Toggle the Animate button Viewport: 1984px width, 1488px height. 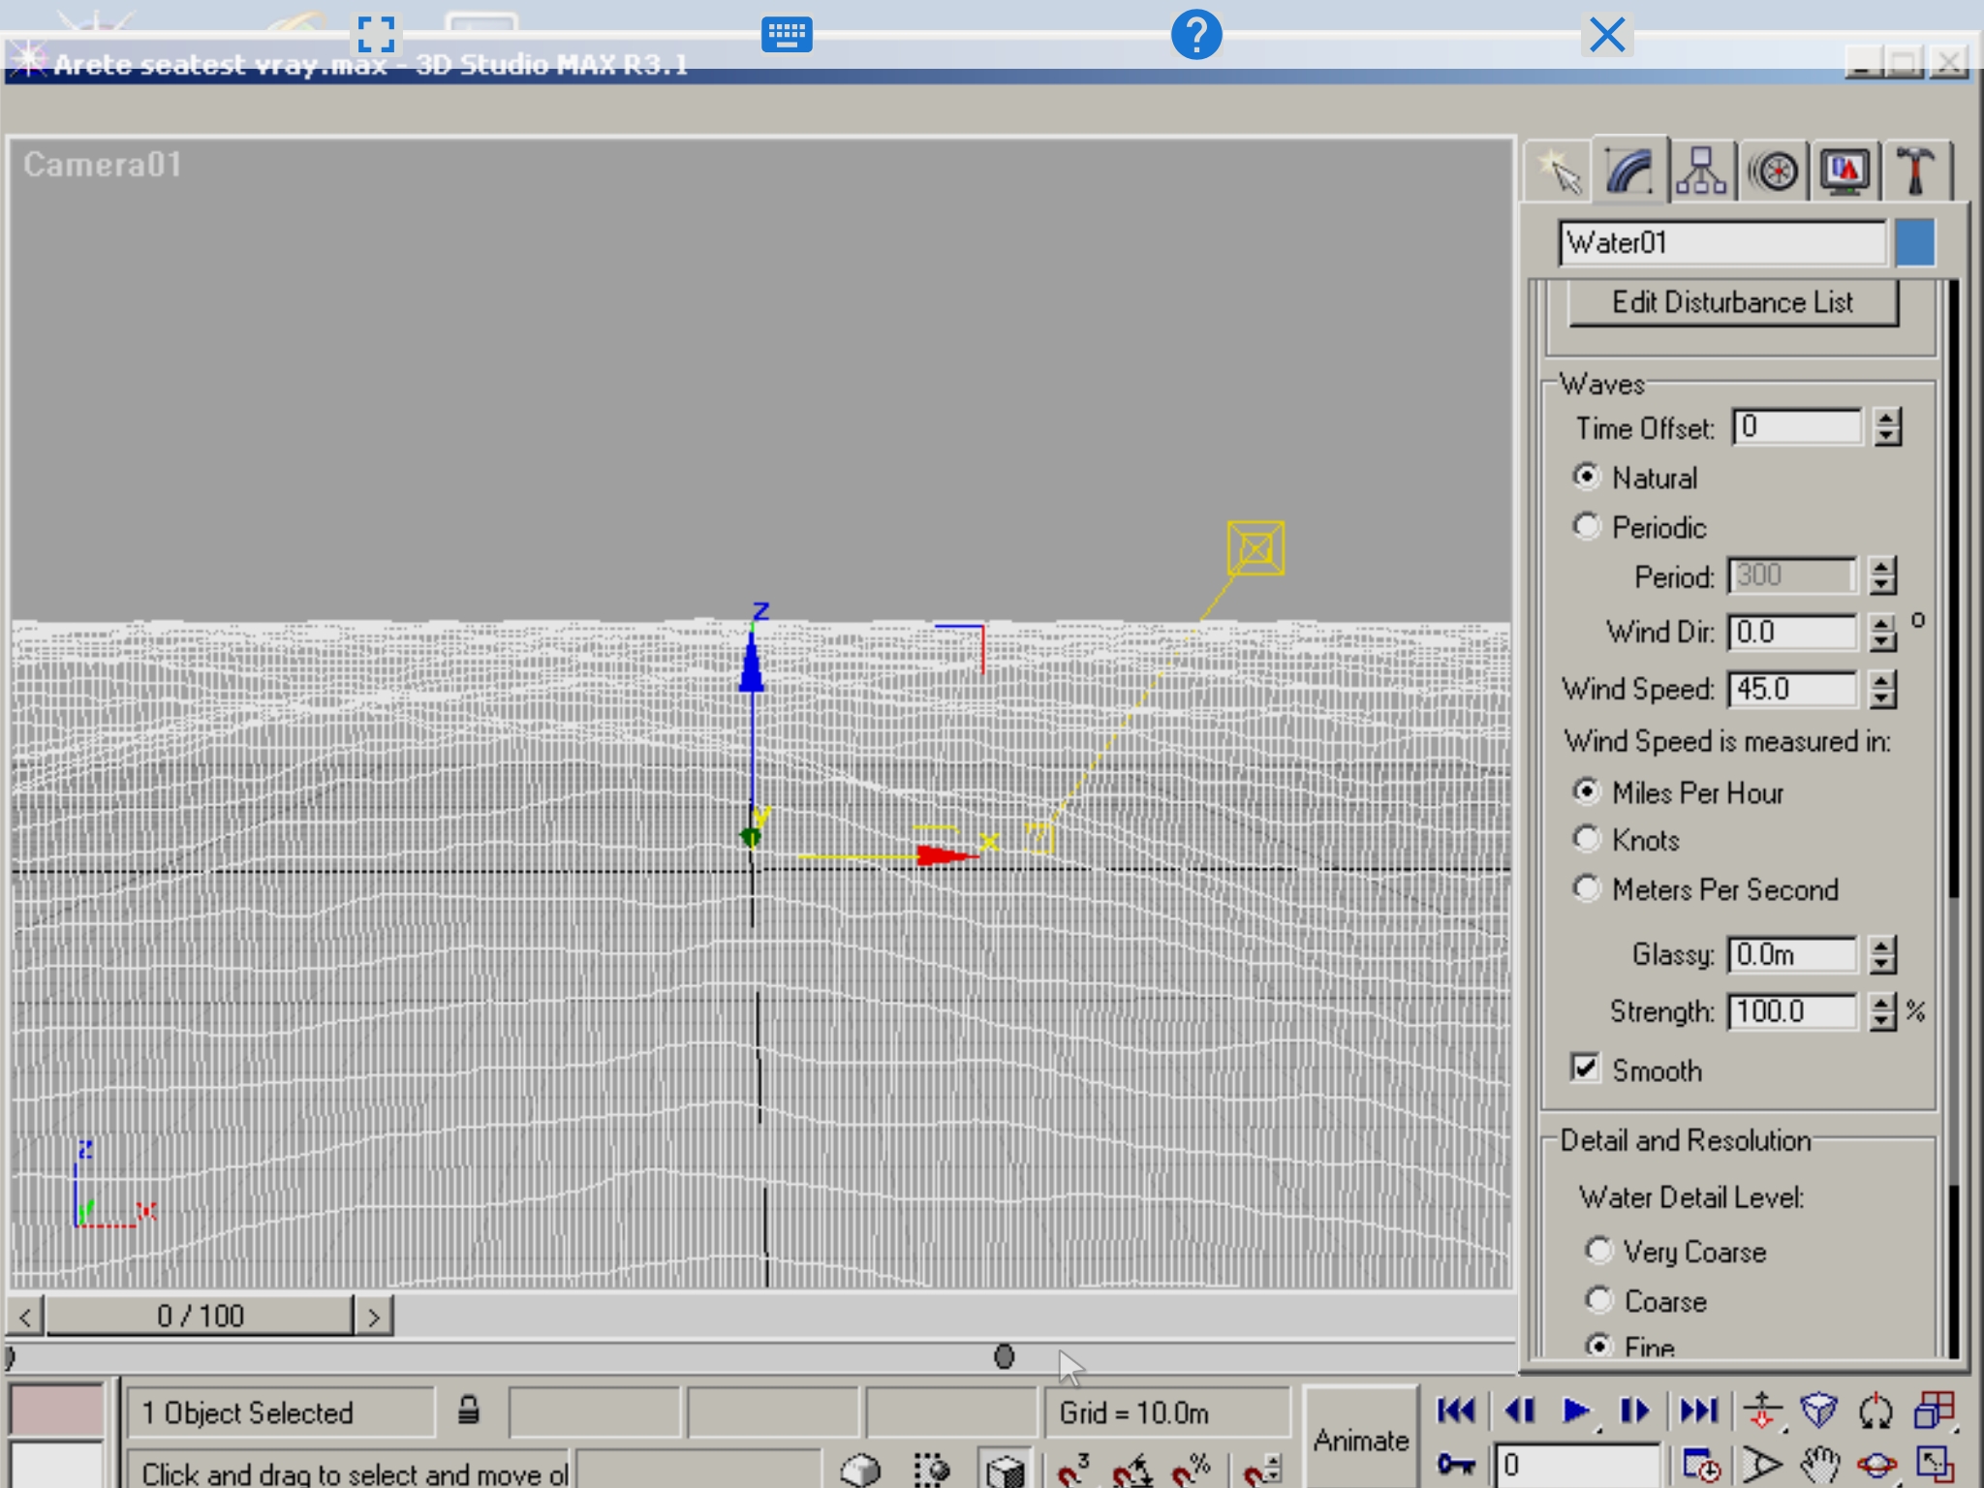coord(1360,1440)
